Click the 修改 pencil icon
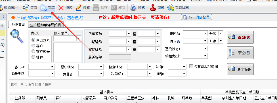Screen dimensions: 277x103 coord(79,8)
